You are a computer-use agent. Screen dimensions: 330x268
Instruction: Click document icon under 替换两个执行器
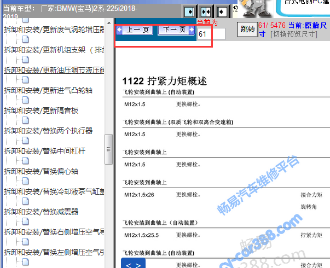coord(26,141)
